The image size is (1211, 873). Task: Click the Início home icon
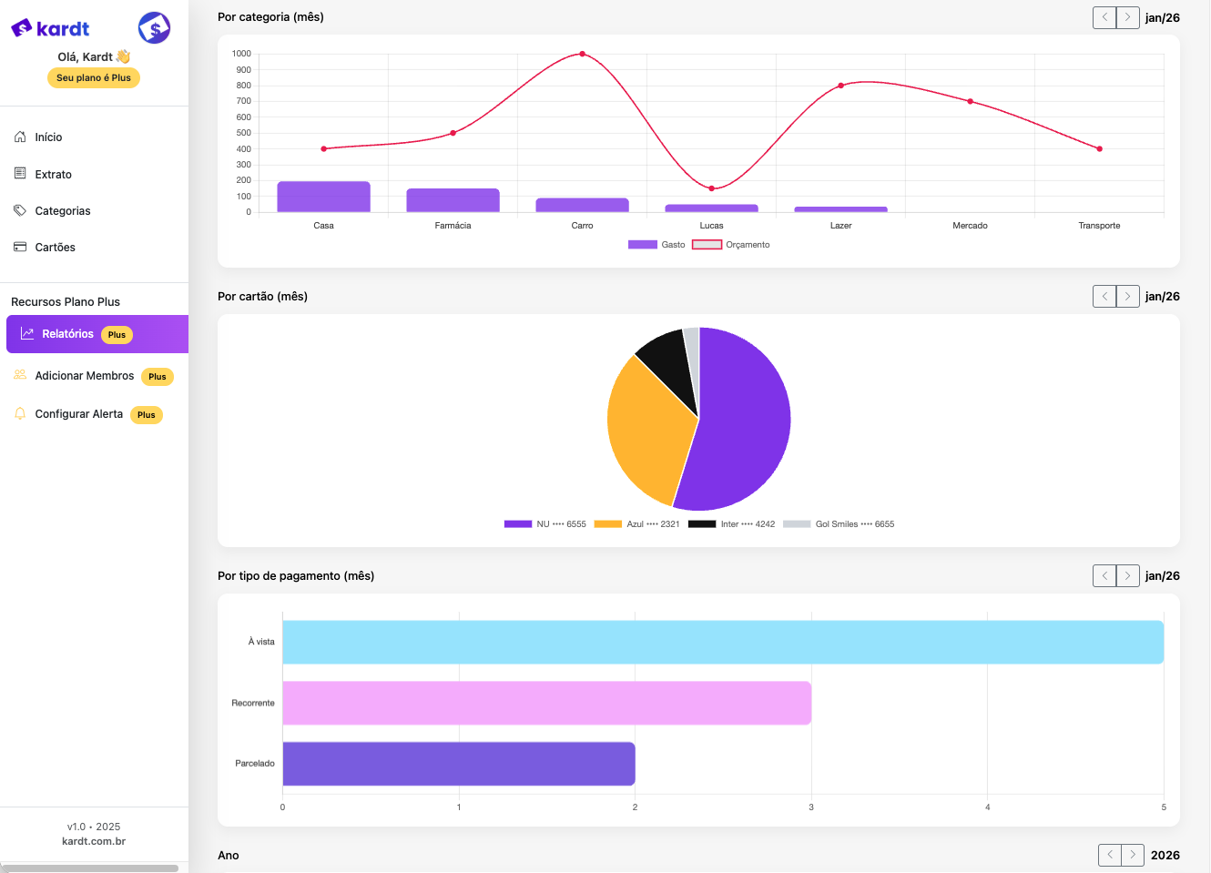pos(20,137)
